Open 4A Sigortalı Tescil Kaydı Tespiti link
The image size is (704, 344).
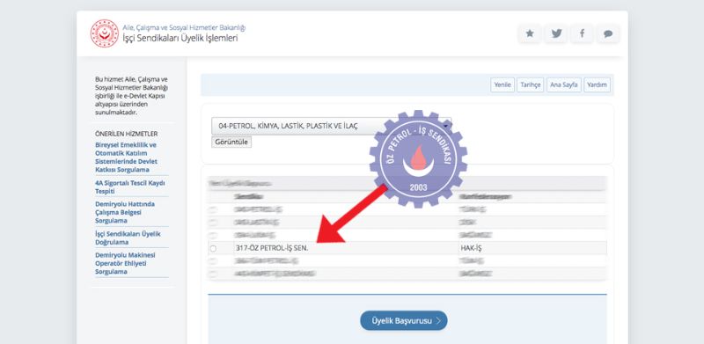coord(129,187)
